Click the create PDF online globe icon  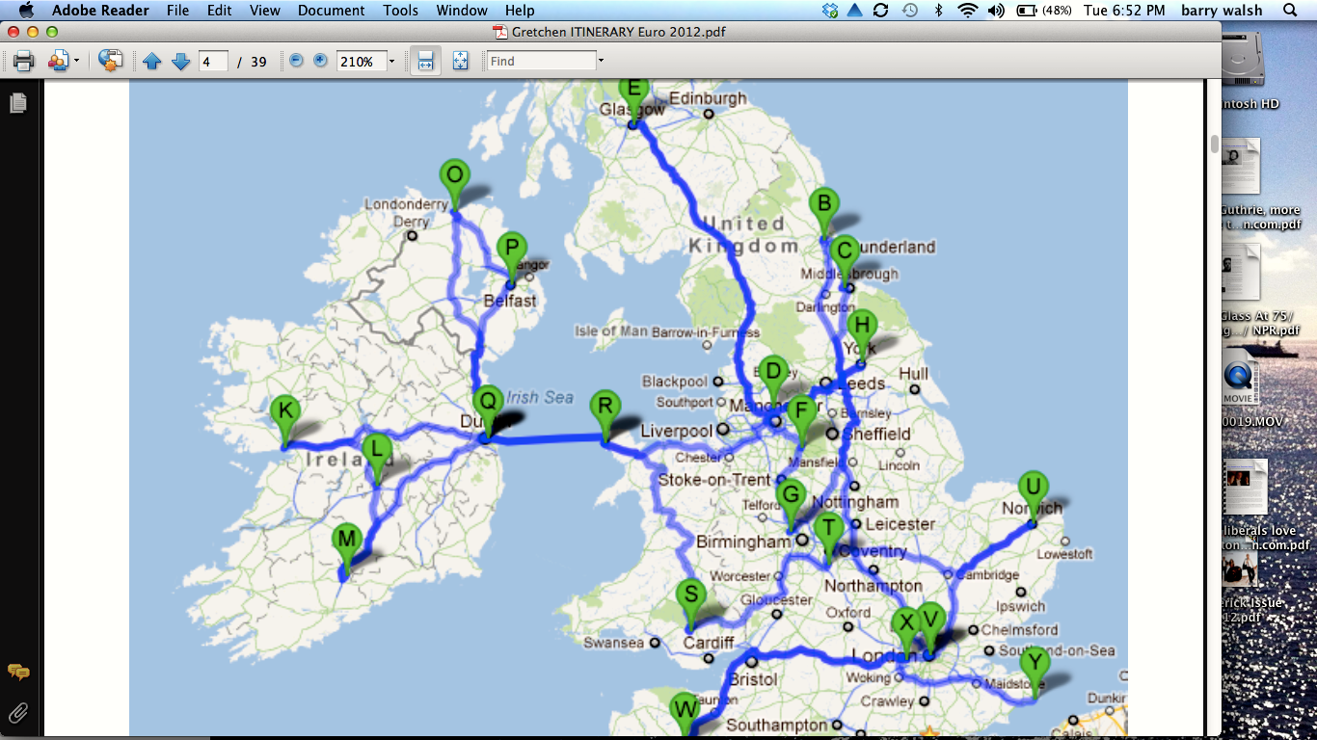click(111, 61)
